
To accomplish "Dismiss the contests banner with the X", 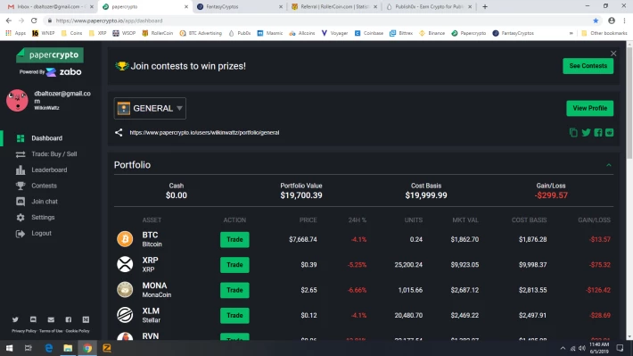I will point(613,54).
